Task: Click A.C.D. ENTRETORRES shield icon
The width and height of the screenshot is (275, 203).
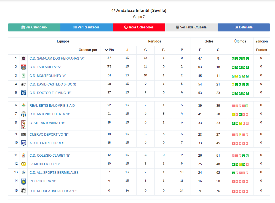Action: point(23,143)
